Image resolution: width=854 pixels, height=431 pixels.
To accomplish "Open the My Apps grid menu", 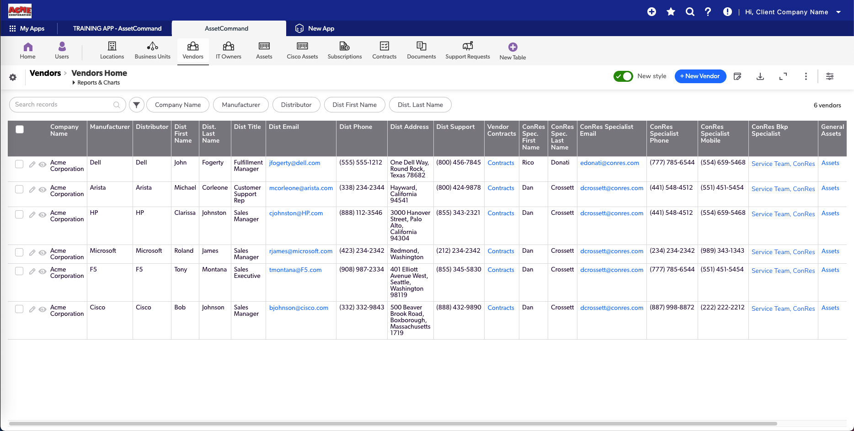I will tap(27, 28).
